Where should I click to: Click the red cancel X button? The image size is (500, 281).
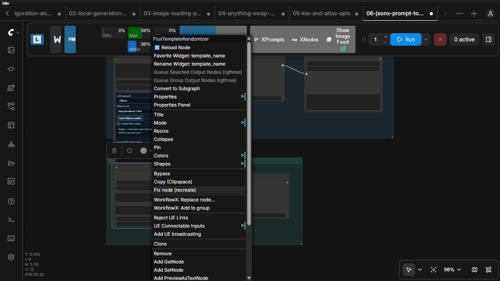(440, 39)
